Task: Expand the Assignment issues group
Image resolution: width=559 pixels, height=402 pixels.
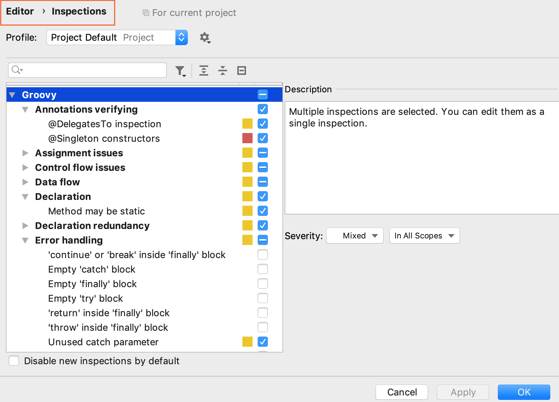Action: coord(25,153)
